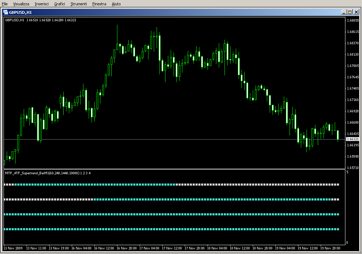The image size is (362, 254).
Task: Open the Grafici menu
Action: (59, 4)
